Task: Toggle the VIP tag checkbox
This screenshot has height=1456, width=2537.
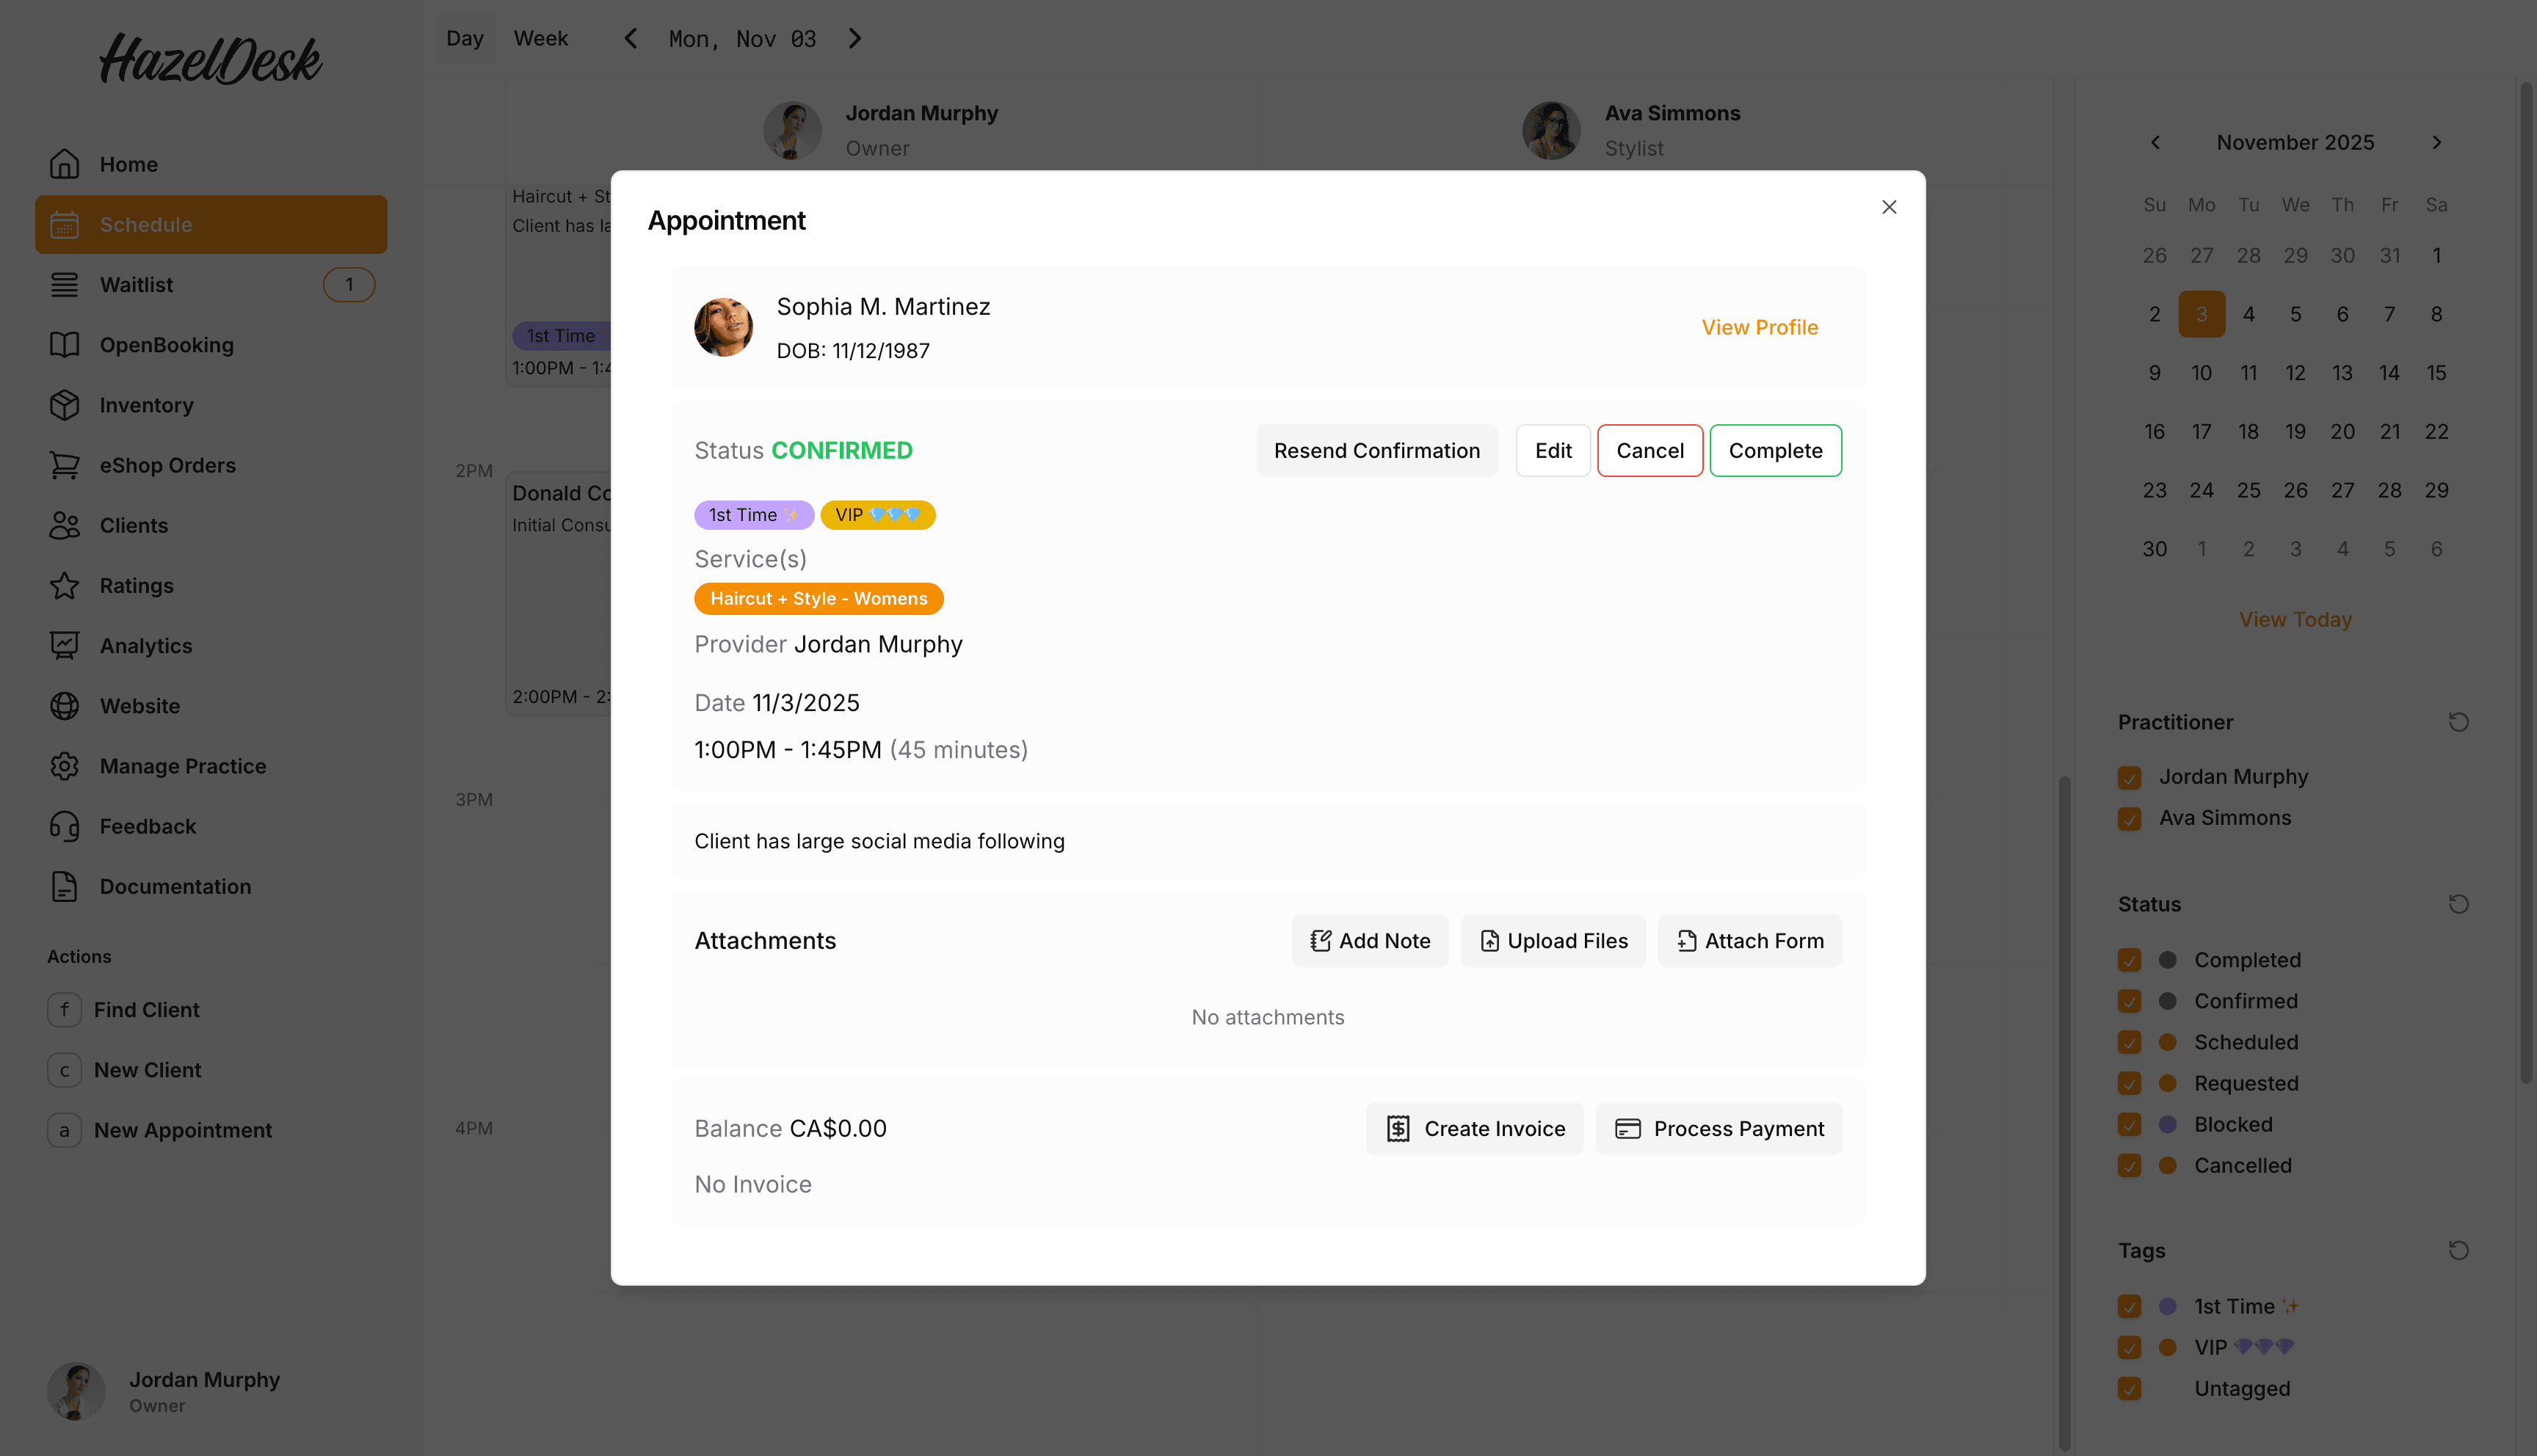Action: 2130,1347
